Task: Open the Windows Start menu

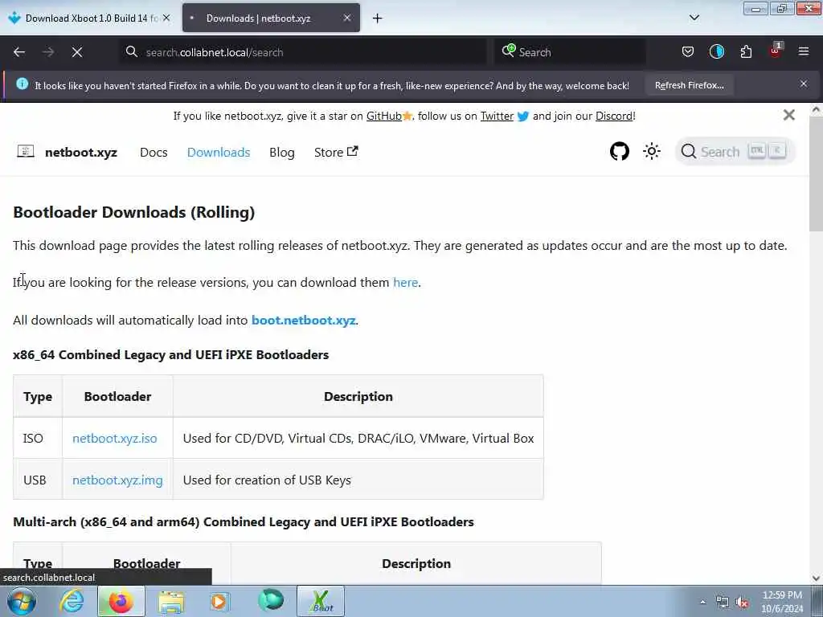Action: [22, 601]
